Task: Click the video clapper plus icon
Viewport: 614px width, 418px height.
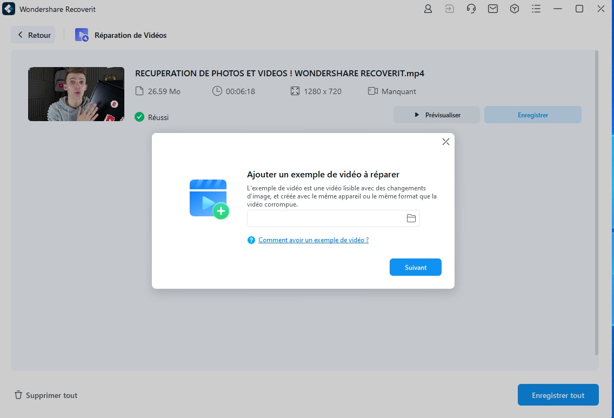Action: [x=209, y=199]
